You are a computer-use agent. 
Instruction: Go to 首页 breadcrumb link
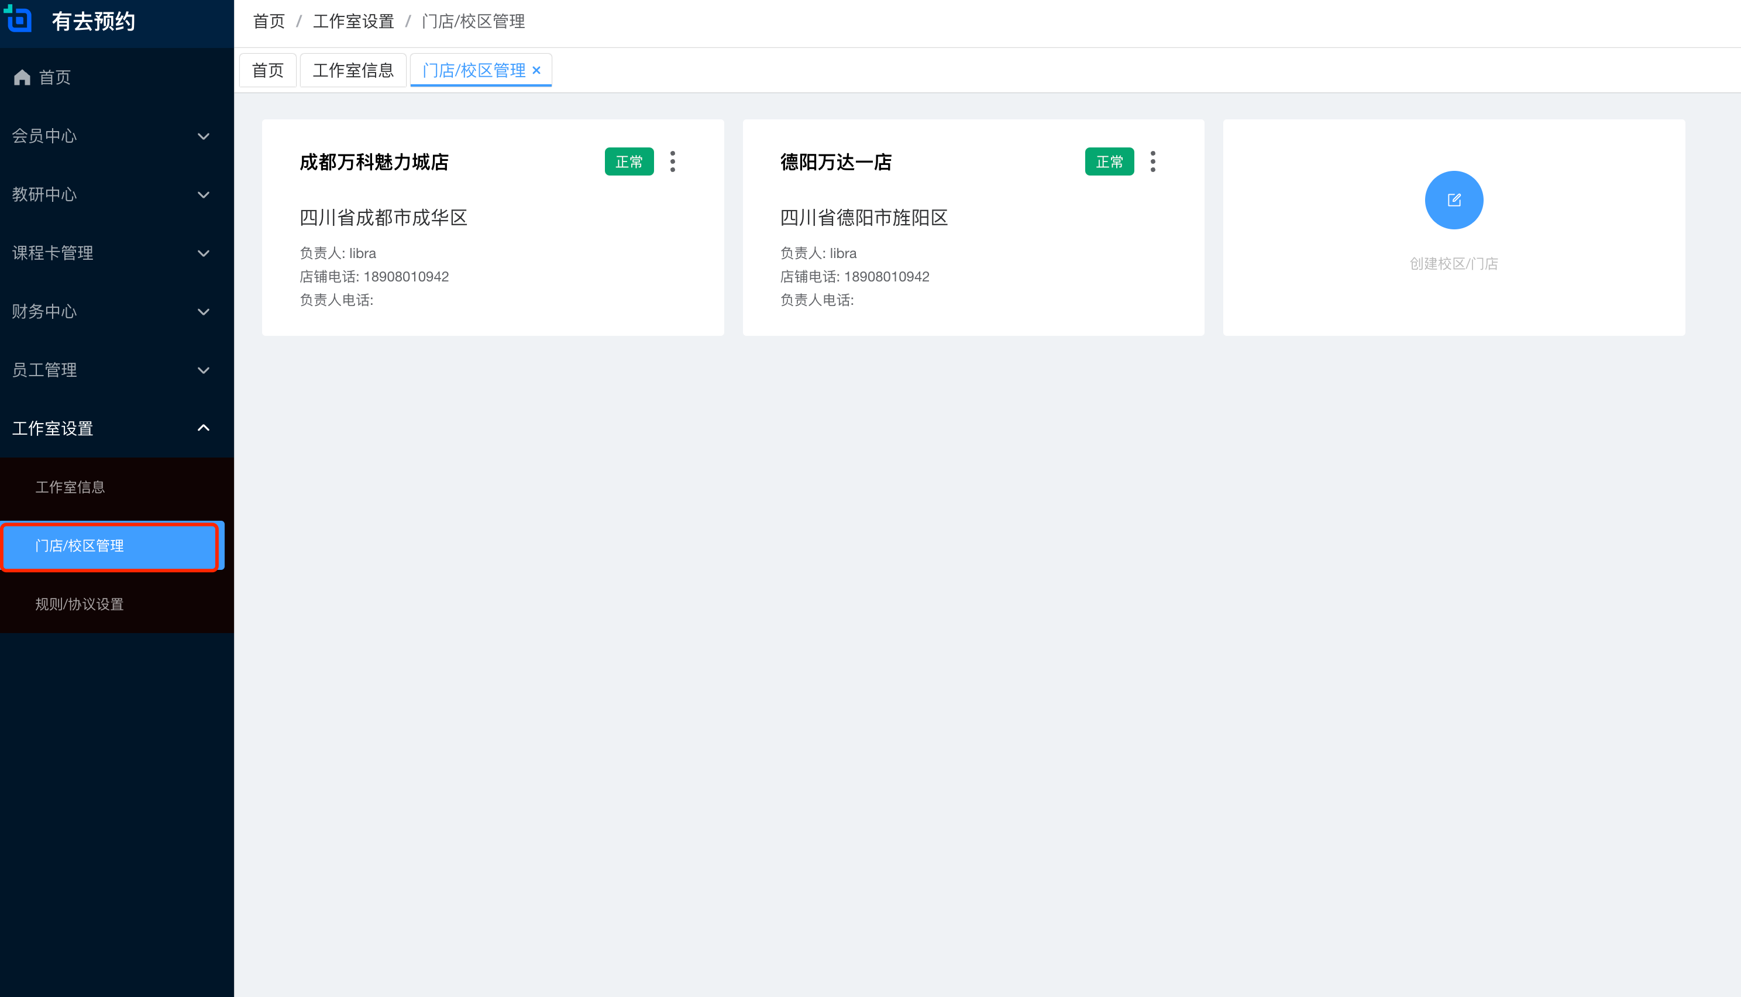(269, 21)
